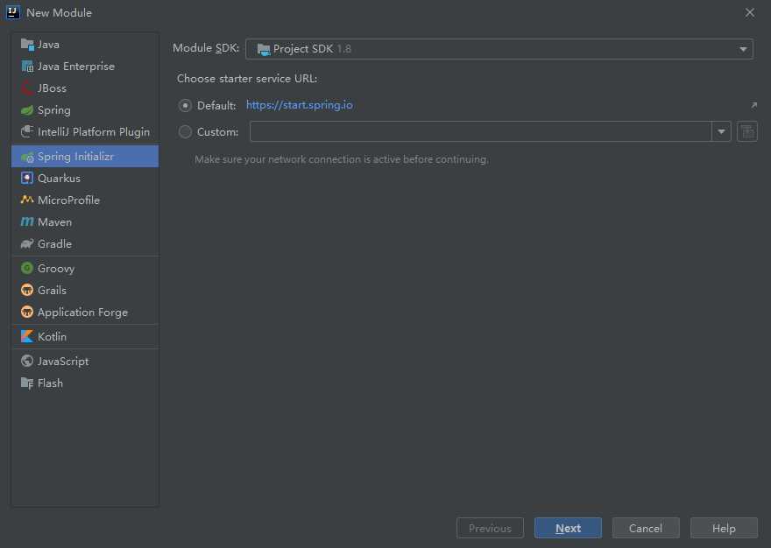Click the Help button
The image size is (771, 548).
724,528
